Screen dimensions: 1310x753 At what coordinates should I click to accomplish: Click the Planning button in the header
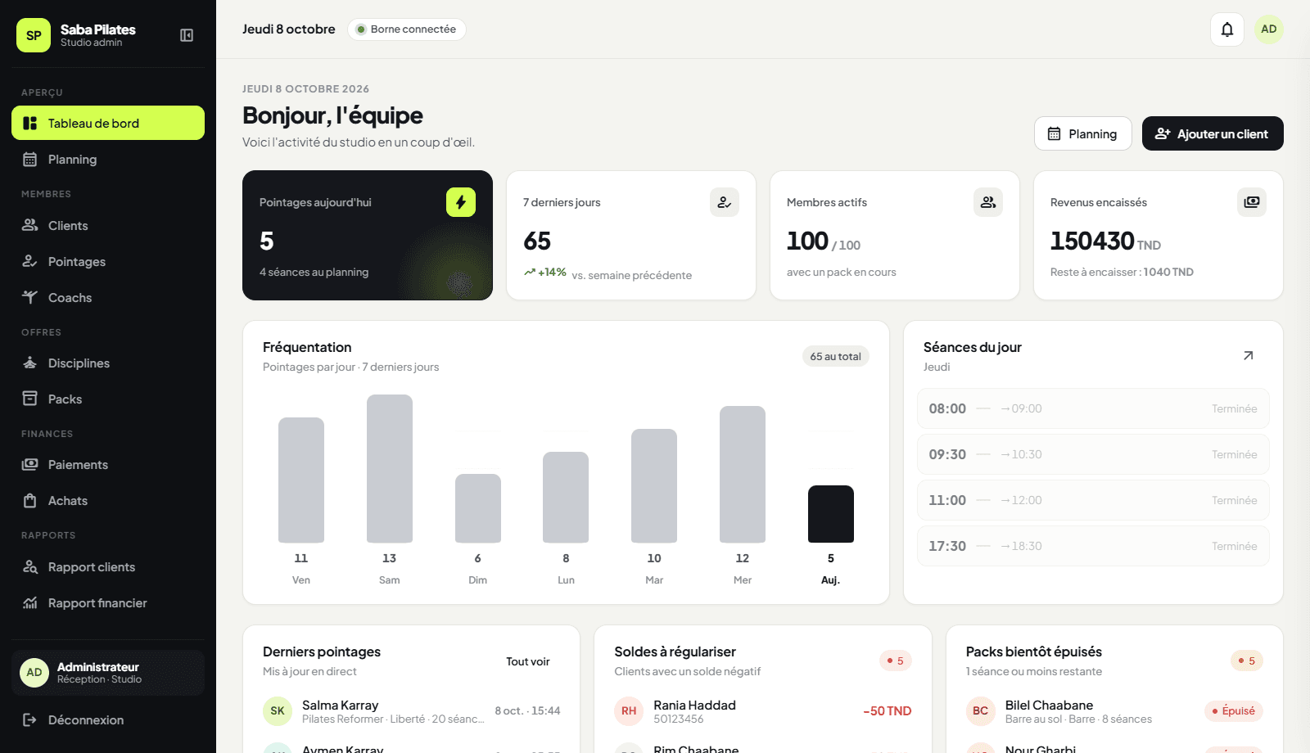tap(1083, 133)
